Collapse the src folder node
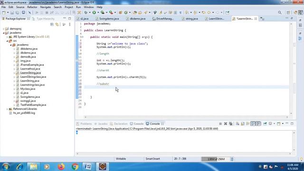The height and width of the screenshot is (171, 304). (7, 41)
